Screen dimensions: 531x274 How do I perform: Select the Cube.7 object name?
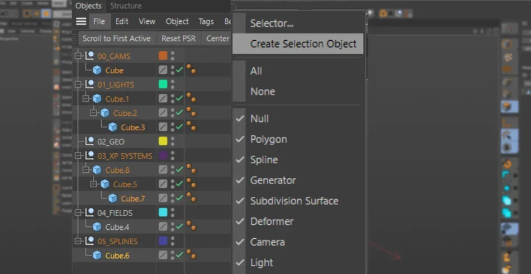tap(133, 199)
